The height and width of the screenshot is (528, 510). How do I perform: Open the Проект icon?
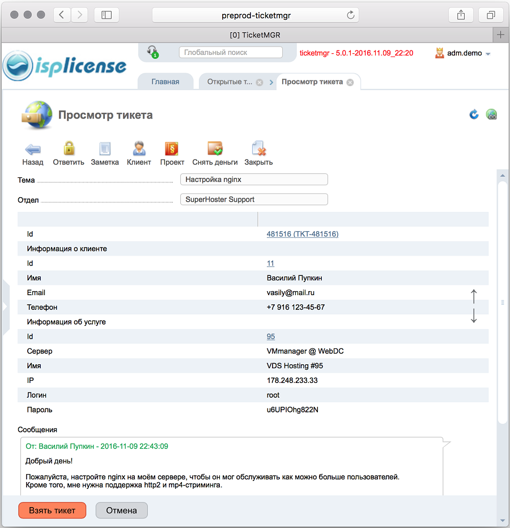click(172, 149)
